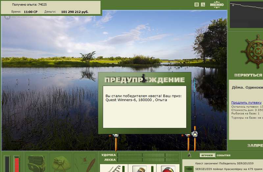This screenshot has height=172, width=263.
Task: Click ВЕРНУТЬСЯ label under the wheel
Action: (x=249, y=75)
